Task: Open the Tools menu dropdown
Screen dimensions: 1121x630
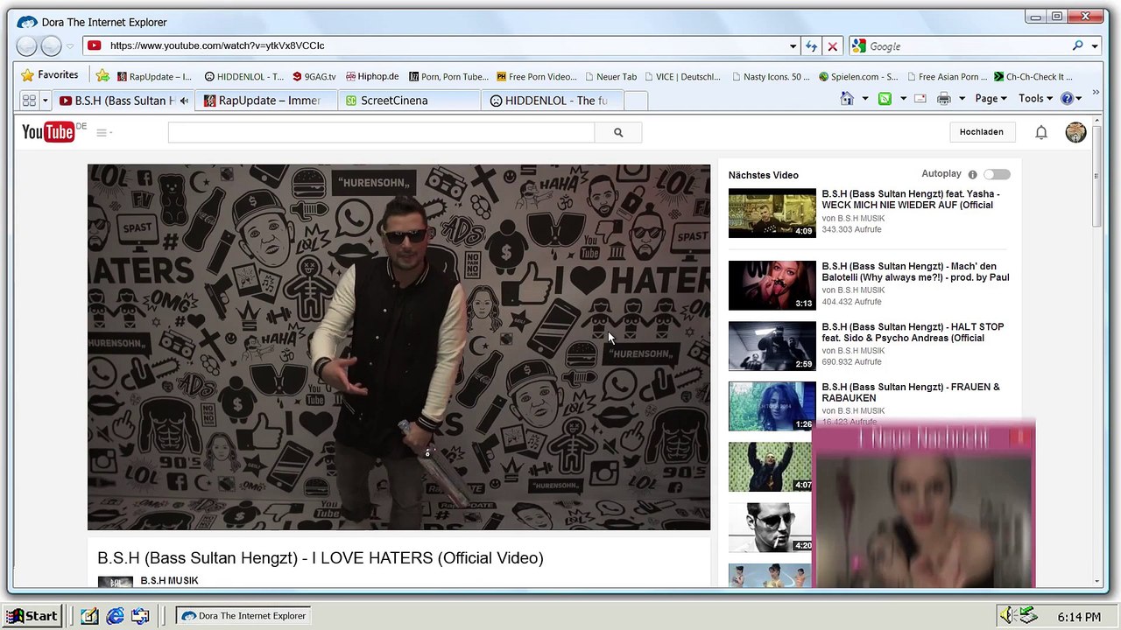Action: [1035, 99]
